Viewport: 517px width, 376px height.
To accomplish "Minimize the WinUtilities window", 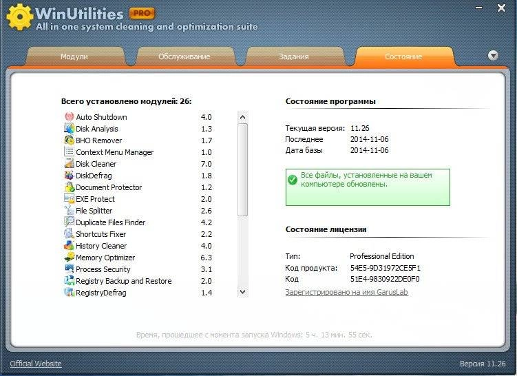I will pos(478,8).
